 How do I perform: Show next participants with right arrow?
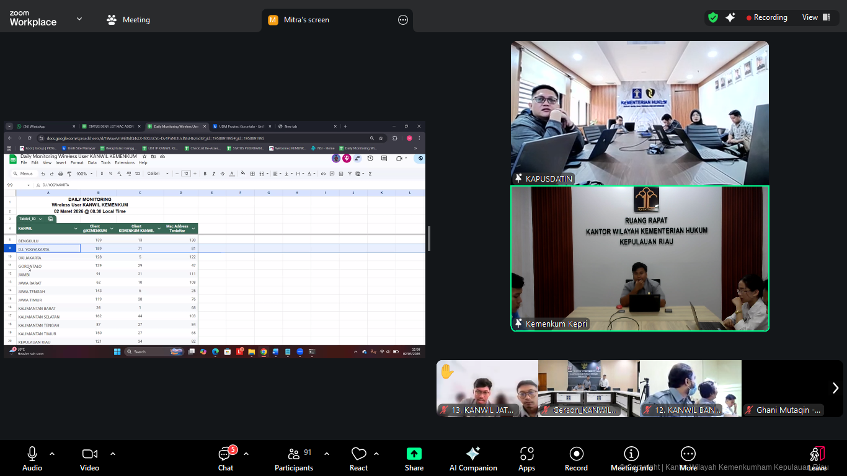point(835,388)
